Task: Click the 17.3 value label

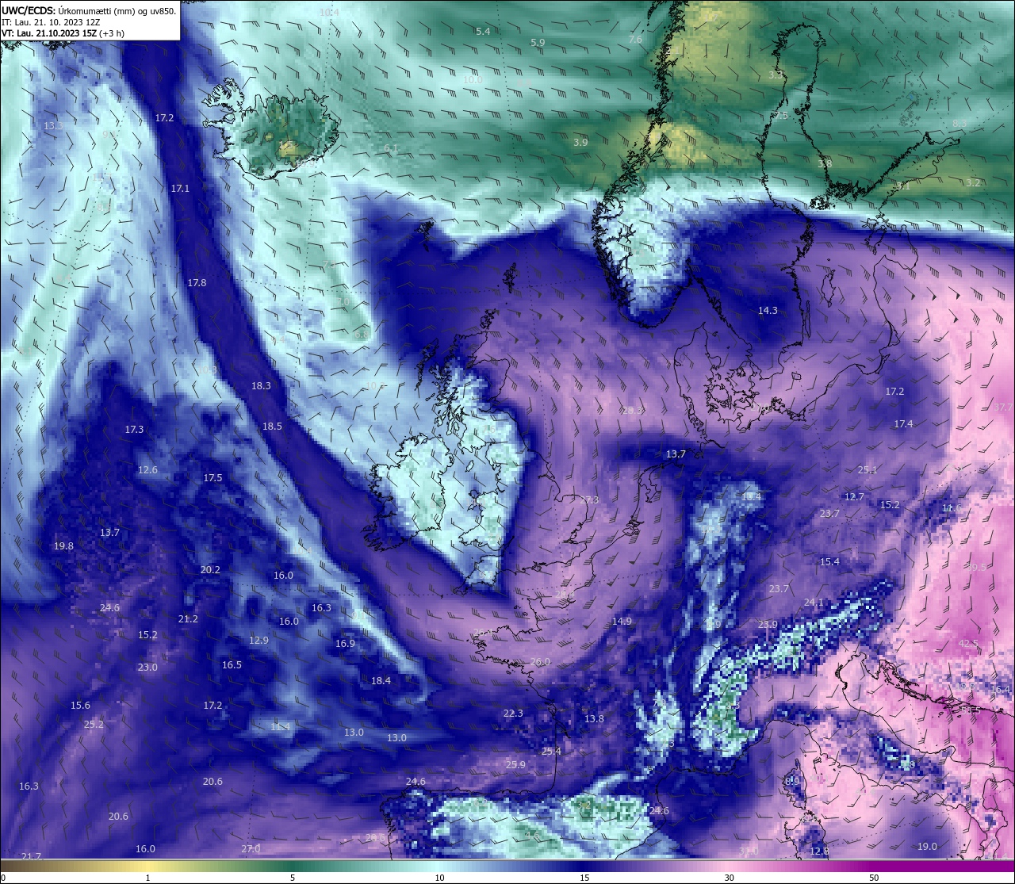Action: pyautogui.click(x=134, y=430)
